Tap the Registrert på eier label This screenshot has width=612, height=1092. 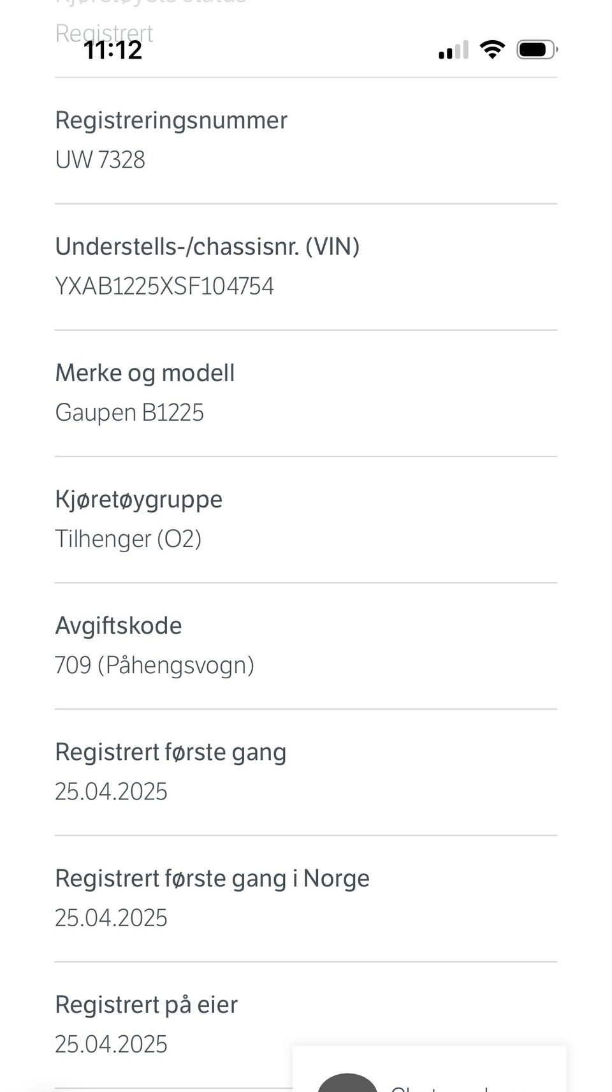tap(146, 1005)
